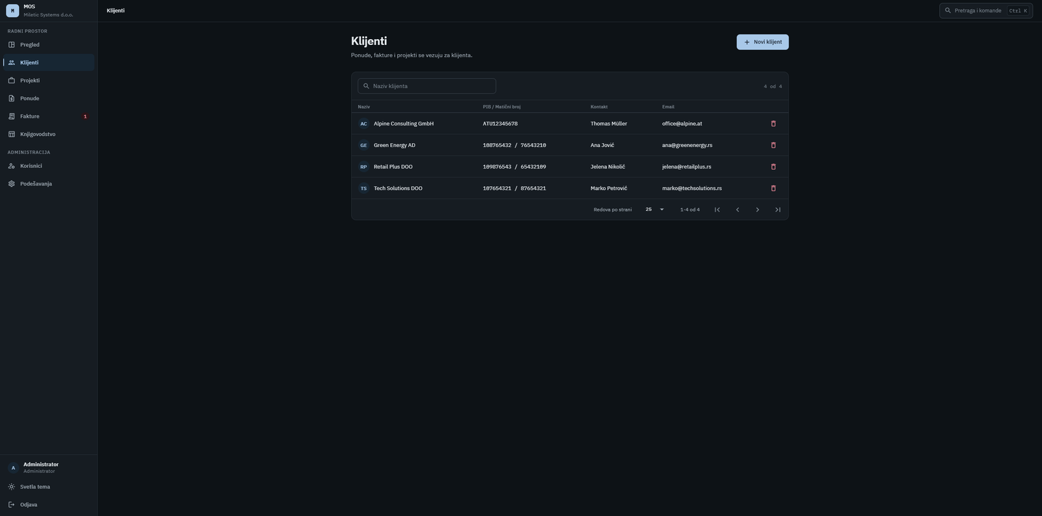
Task: Click email office@alpine.at
Action: [682, 124]
